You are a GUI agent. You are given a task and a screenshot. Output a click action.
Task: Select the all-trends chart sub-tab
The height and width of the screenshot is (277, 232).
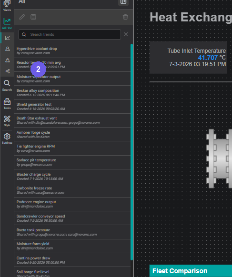[x=7, y=38]
